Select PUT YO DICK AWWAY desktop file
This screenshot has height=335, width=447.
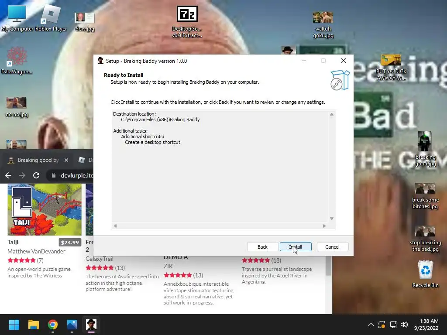(x=391, y=68)
